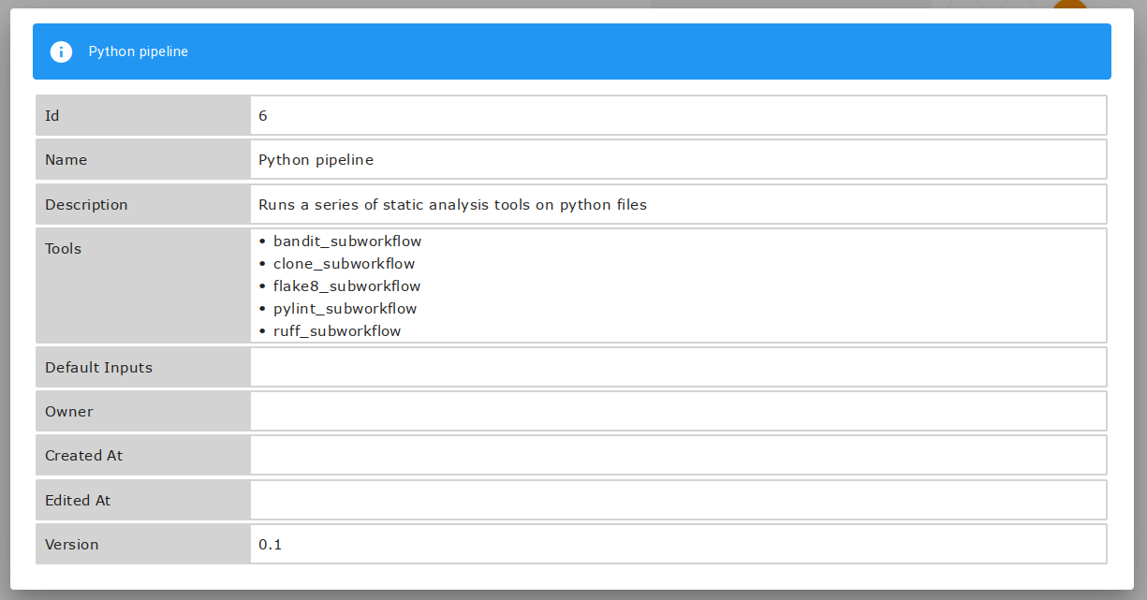Click the empty Edited At value cell
Viewport: 1147px width, 600px height.
[679, 500]
